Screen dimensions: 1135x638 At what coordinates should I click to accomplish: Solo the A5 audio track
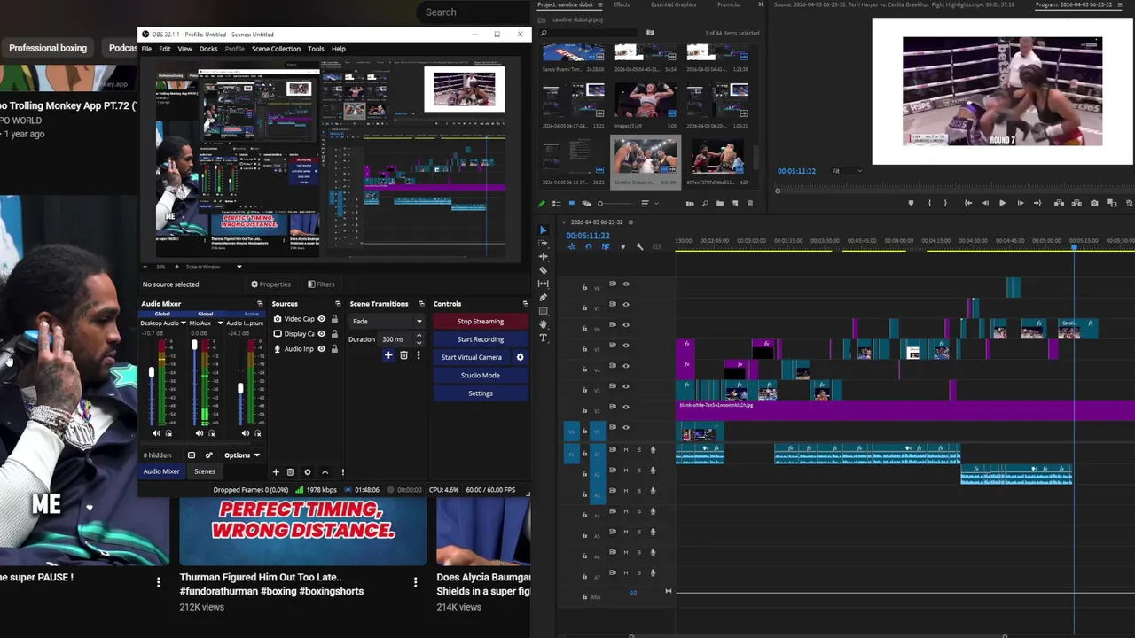638,532
